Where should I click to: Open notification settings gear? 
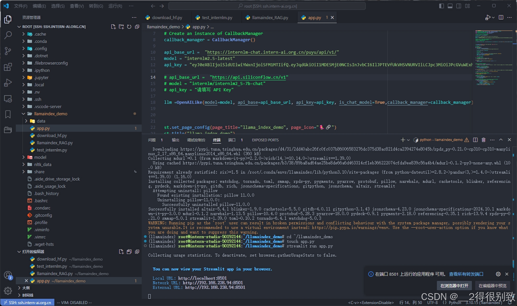coord(498,274)
